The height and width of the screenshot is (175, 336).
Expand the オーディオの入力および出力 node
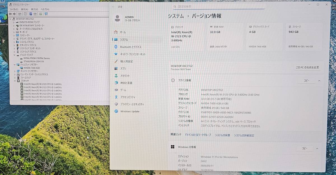pos(14,29)
